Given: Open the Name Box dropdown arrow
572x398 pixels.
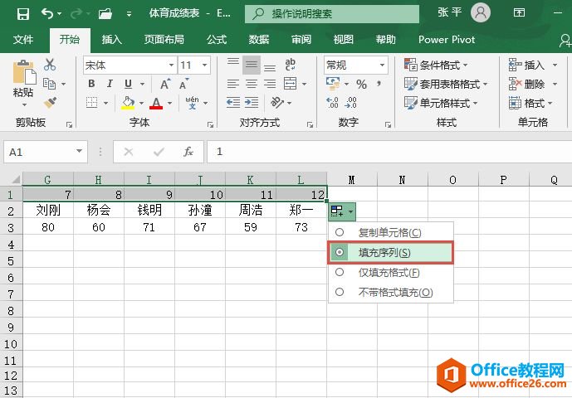Looking at the screenshot, I should (79, 151).
